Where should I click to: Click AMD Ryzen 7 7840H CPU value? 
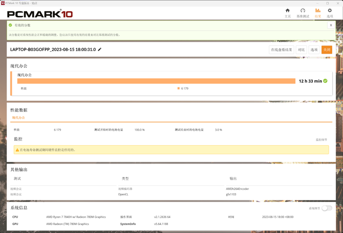[76, 217]
